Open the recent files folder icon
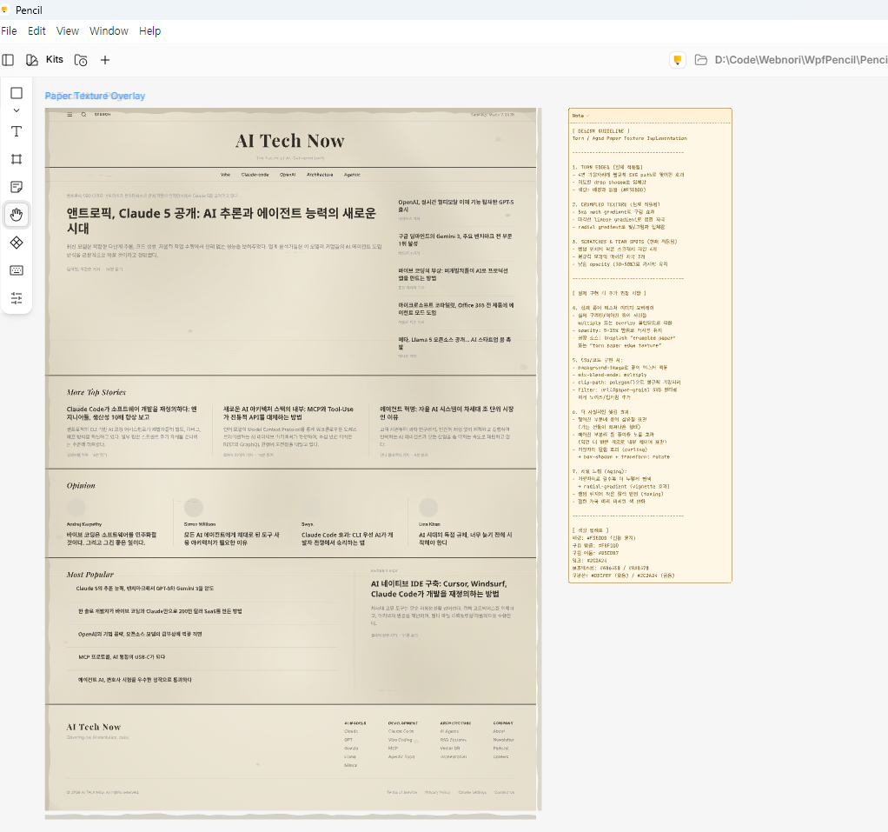Viewport: 888px width, 832px height. pos(81,60)
